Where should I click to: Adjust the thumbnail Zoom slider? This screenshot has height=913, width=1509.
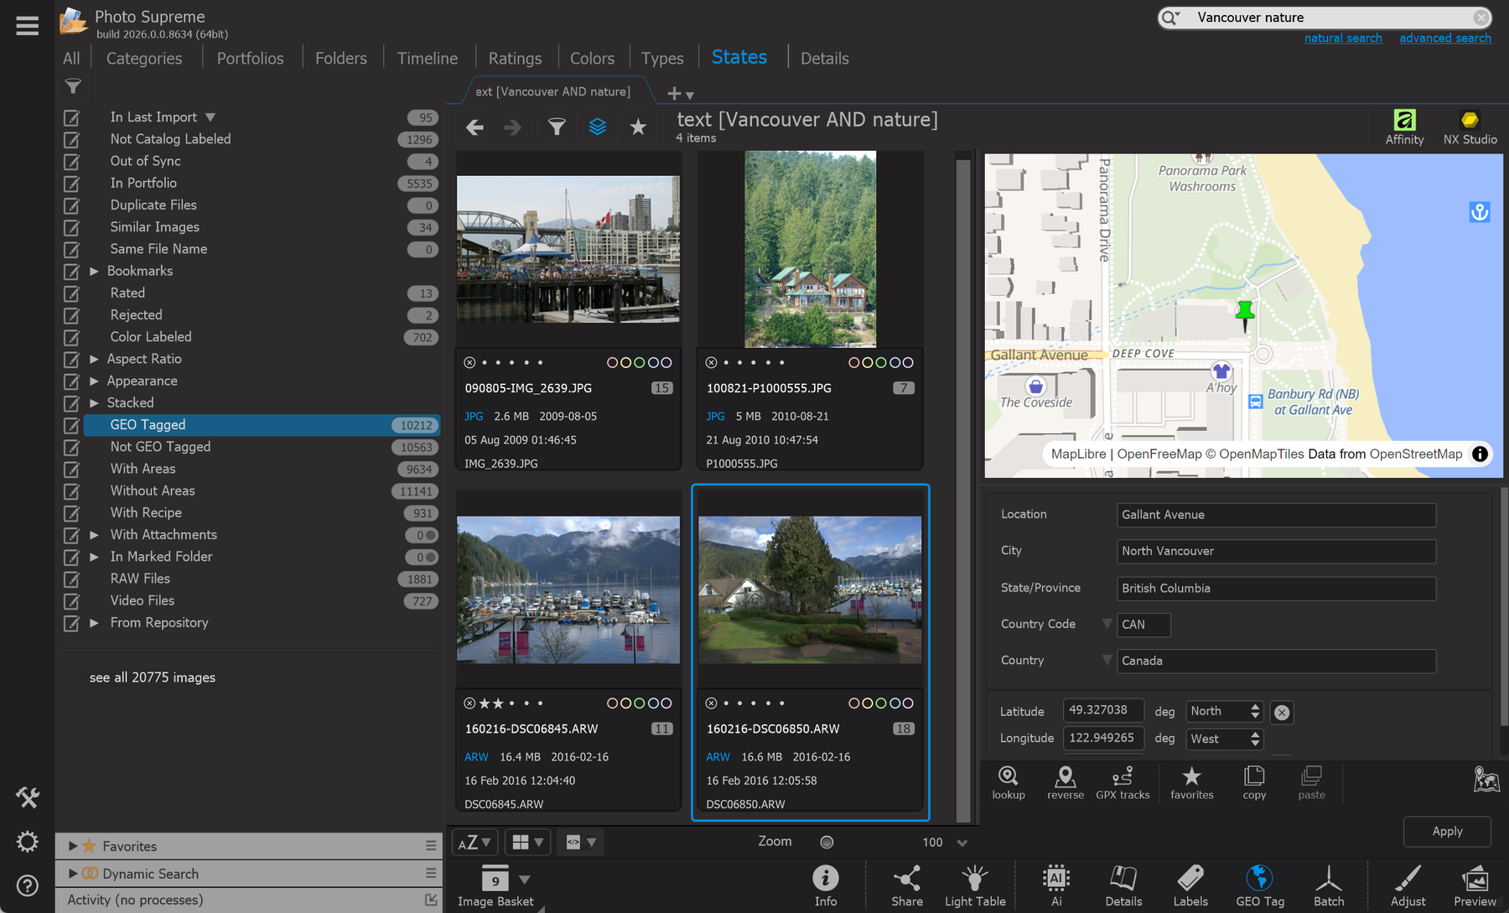point(827,842)
